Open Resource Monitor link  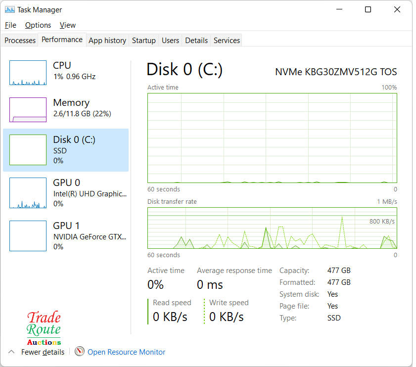[x=126, y=352]
